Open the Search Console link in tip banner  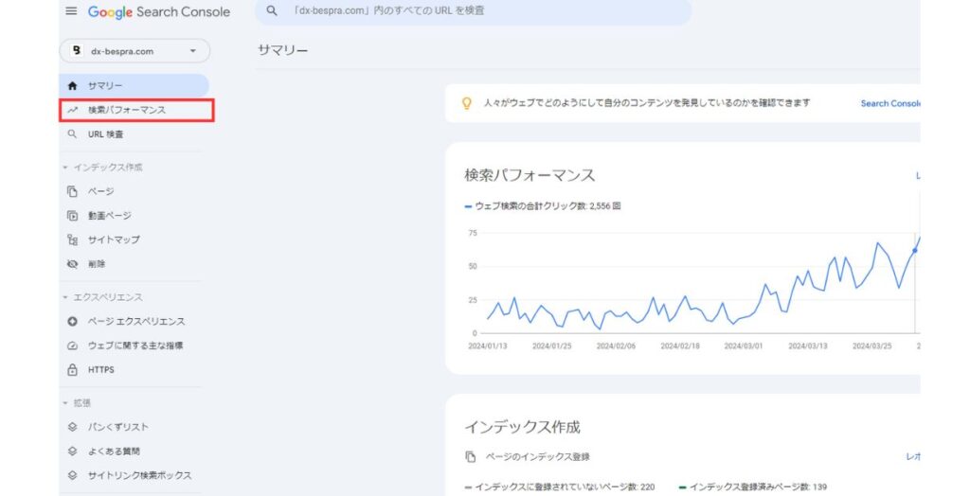tap(890, 103)
